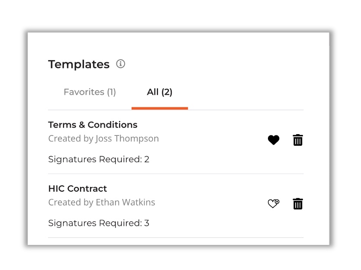
Task: Open the Terms & Conditions template
Action: tap(93, 125)
